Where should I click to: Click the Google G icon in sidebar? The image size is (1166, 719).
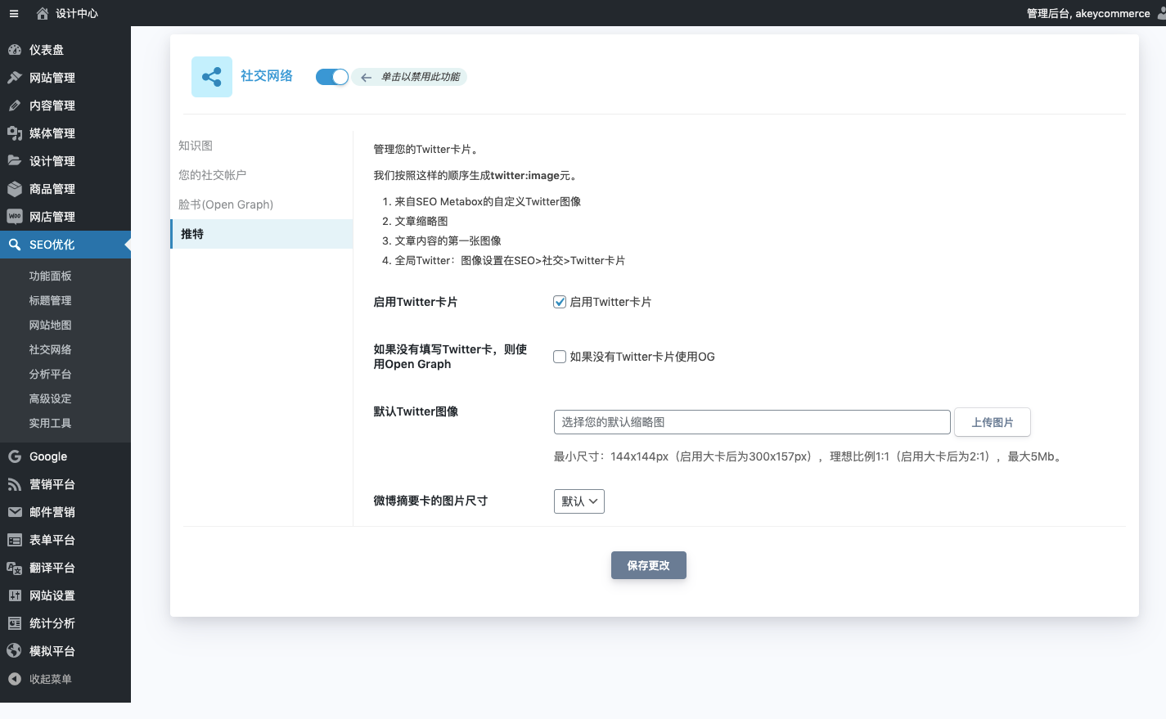point(15,456)
